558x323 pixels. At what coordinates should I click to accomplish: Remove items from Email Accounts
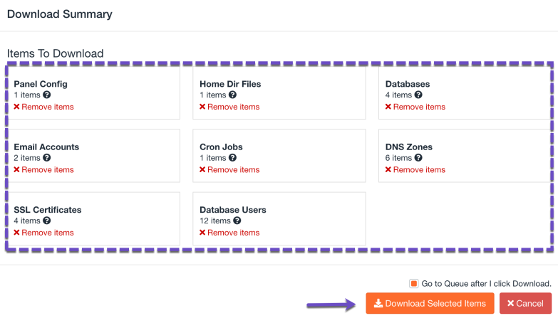[x=43, y=170]
